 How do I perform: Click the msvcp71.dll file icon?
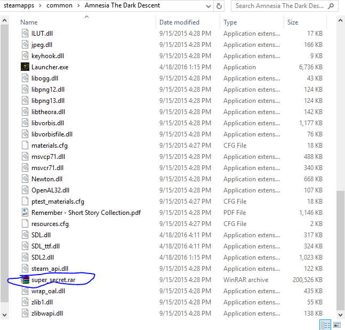tap(25, 157)
